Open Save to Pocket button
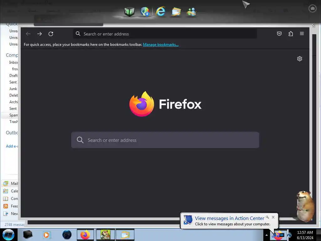Image resolution: width=321 pixels, height=241 pixels. [279, 34]
